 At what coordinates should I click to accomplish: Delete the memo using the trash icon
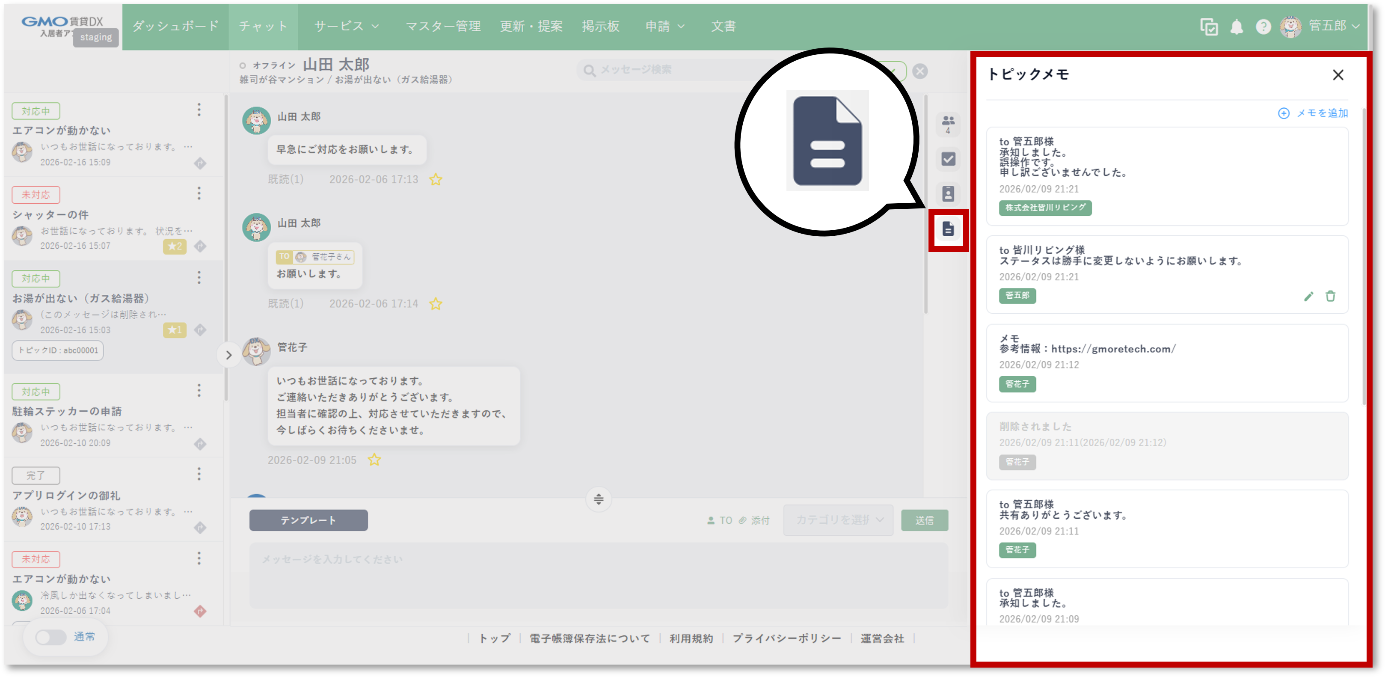[1330, 296]
